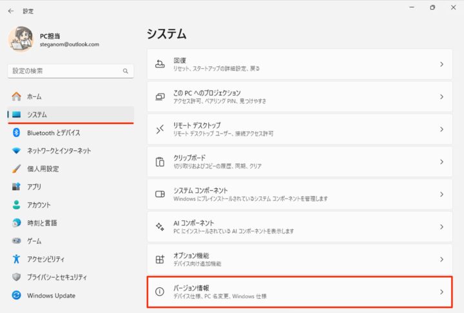Click the クリップボード icon
Image resolution: width=464 pixels, height=313 pixels.
(x=160, y=162)
